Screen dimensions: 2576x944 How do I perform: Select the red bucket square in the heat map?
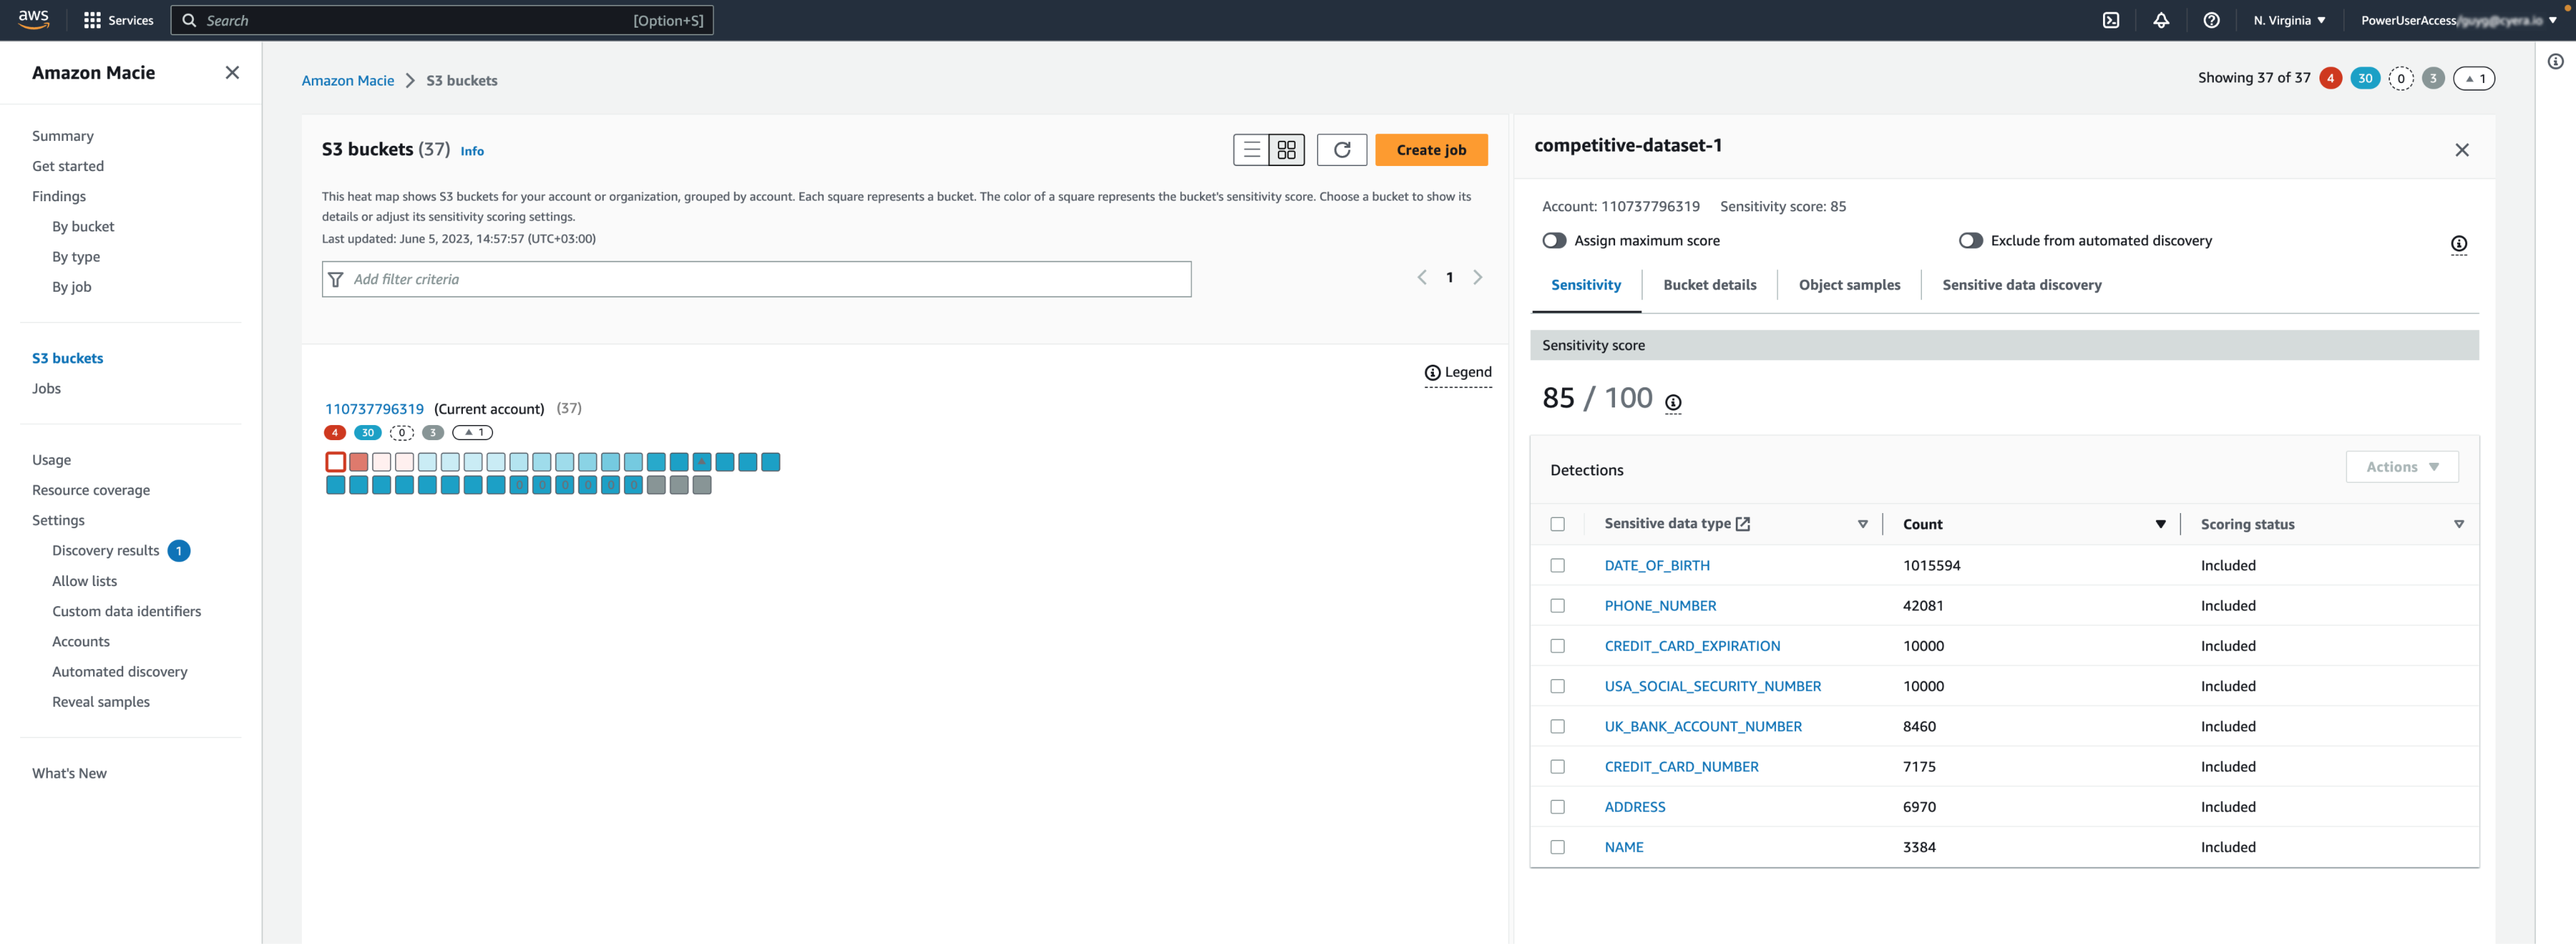coord(359,462)
